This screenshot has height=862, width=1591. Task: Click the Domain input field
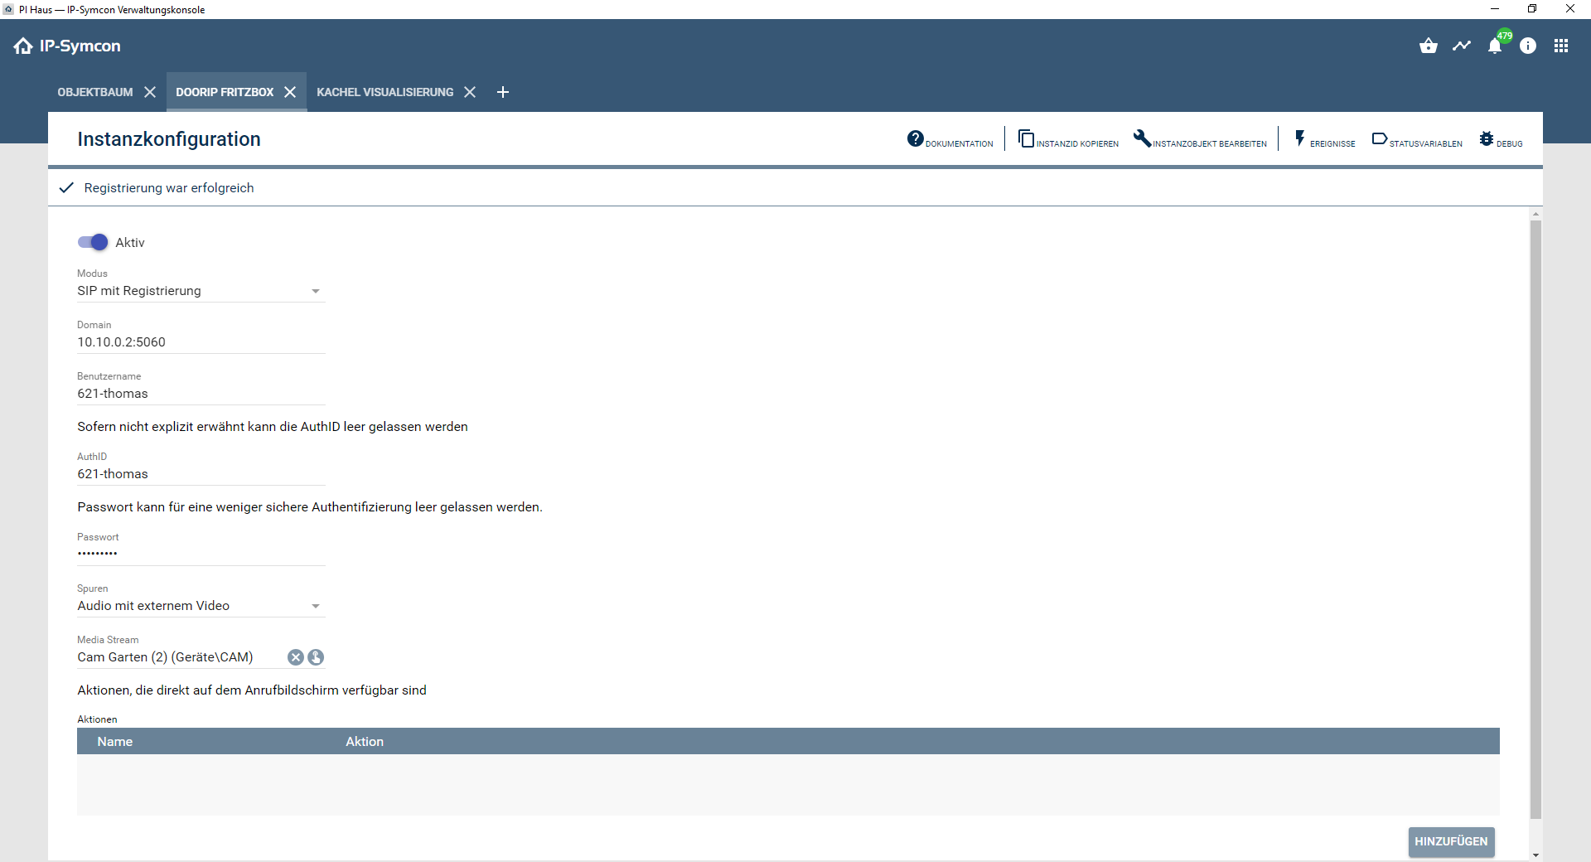[x=201, y=342]
